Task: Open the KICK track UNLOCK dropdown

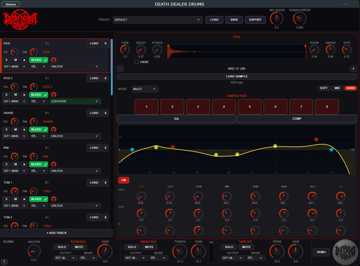Action: [x=75, y=67]
